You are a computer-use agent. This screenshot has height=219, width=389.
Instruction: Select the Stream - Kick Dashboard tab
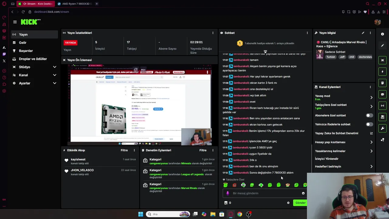tap(36, 4)
